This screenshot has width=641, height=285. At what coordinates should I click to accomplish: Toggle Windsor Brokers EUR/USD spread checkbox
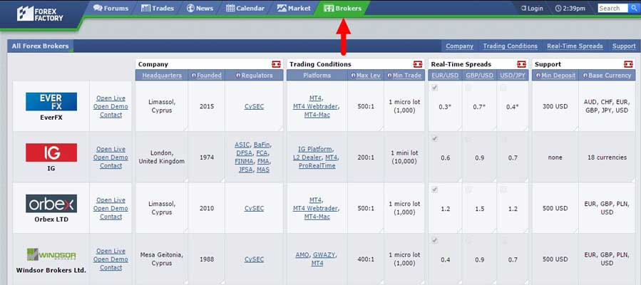coord(434,241)
